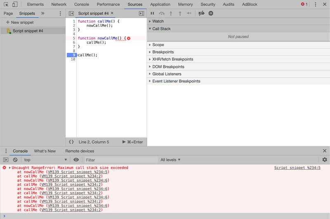Switch to the Network tab
The width and height of the screenshot is (330, 219).
(59, 4)
